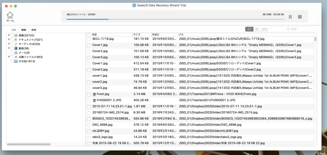Click the search magnifier icon
Screen dimensions: 327x155
[x=289, y=29]
